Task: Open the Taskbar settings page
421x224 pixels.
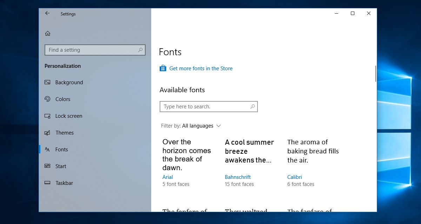Action: [64, 183]
